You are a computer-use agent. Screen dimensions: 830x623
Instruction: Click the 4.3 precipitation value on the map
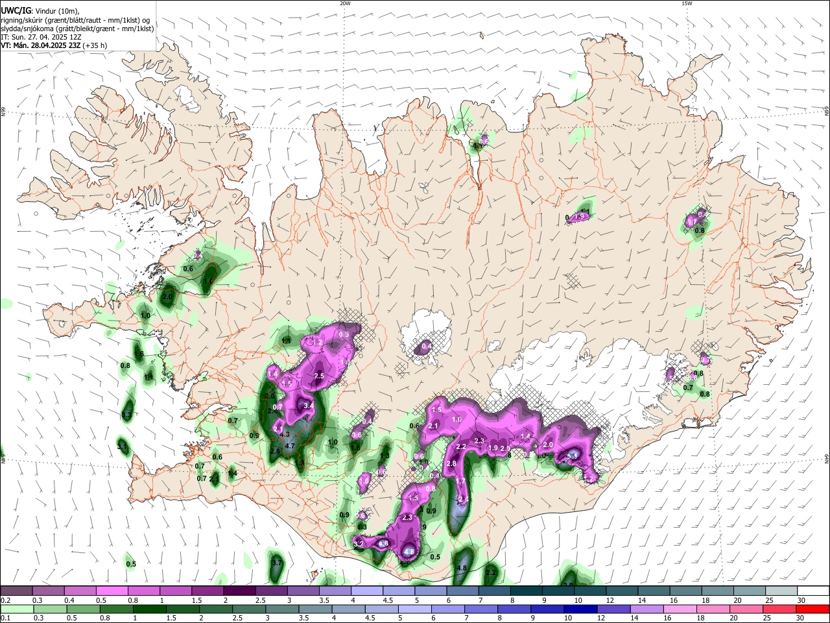284,434
